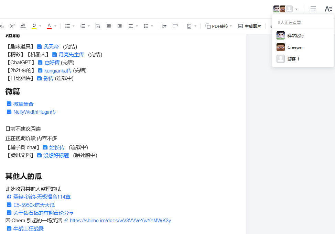Insert a checkbox task list
Screen dimensions: 335x234
(x=98, y=26)
